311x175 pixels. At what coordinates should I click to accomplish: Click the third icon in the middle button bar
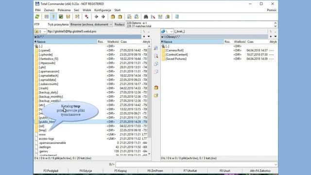(156, 64)
